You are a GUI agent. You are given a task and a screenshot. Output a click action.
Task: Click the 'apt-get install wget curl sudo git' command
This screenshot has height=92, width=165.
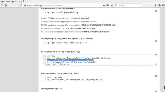67,43
